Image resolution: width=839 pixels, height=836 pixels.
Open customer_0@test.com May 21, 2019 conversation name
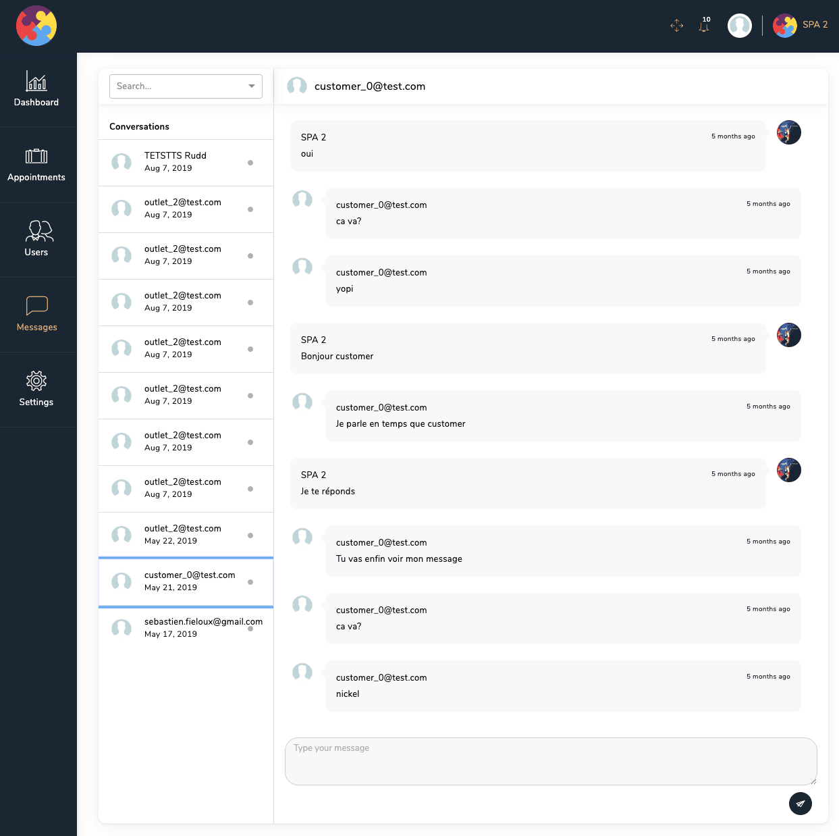point(190,575)
